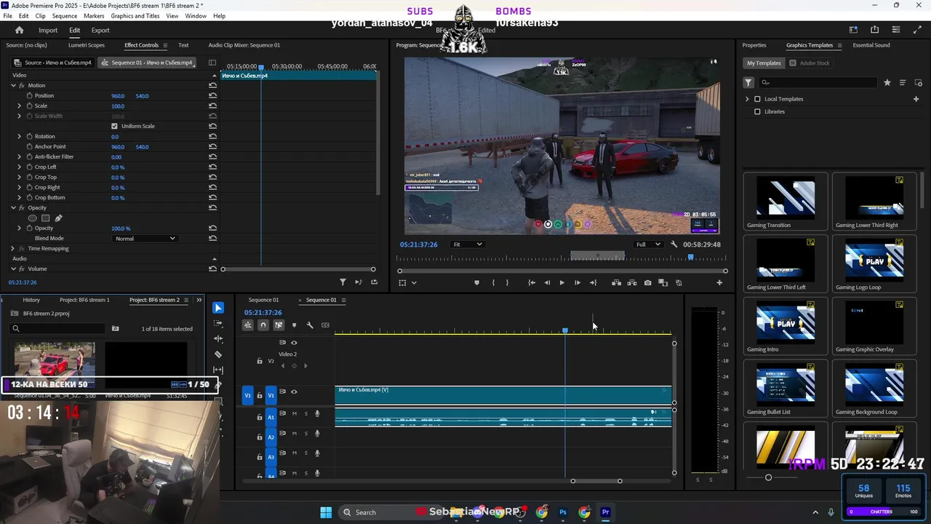Image resolution: width=931 pixels, height=524 pixels.
Task: Click the Step Forward one frame button
Action: (578, 282)
